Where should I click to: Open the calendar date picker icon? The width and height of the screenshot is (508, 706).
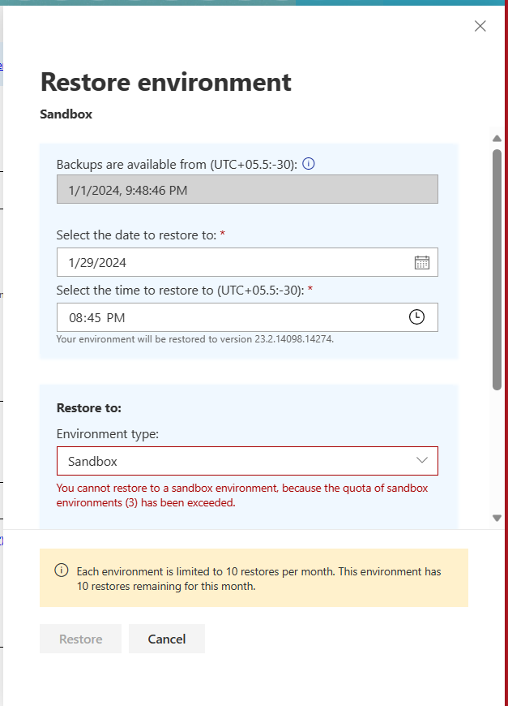pos(421,262)
